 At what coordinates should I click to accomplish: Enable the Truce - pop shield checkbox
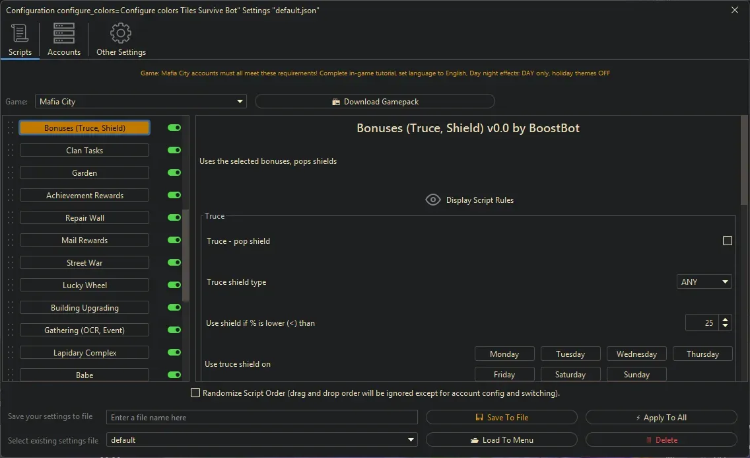coord(728,241)
